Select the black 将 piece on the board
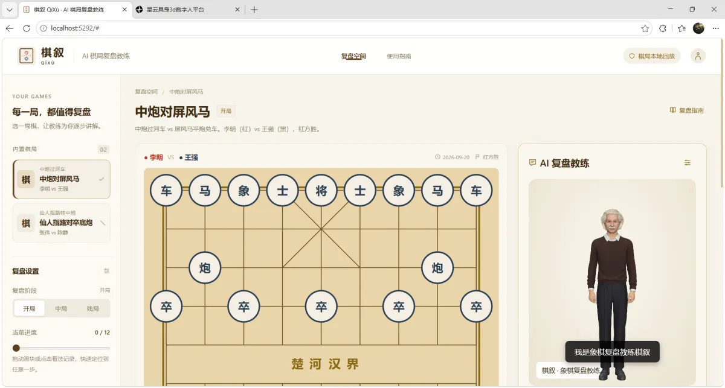725x388 pixels. coord(321,191)
